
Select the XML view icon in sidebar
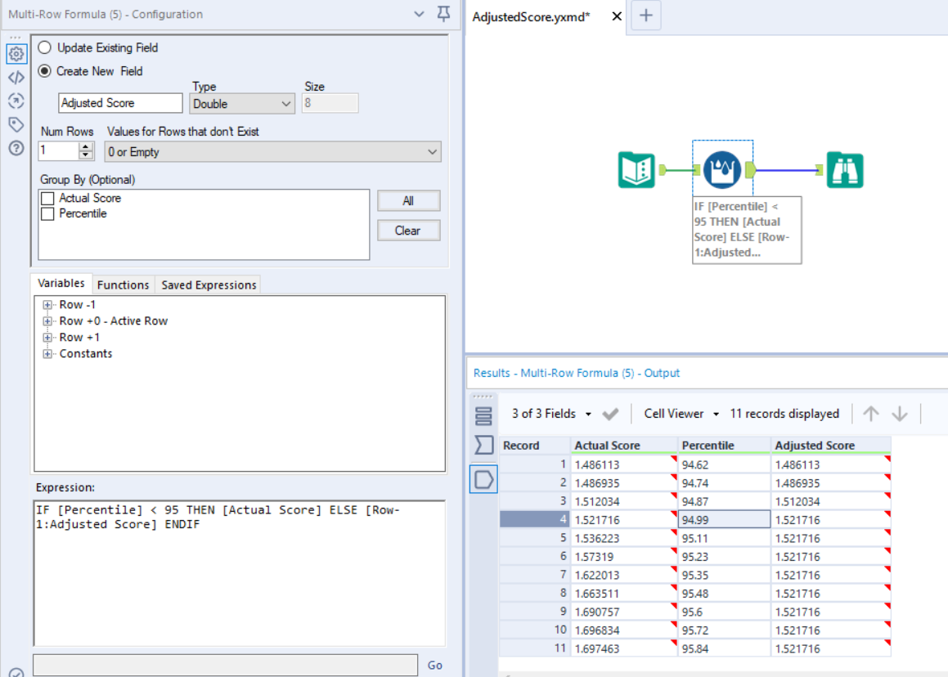(x=16, y=78)
